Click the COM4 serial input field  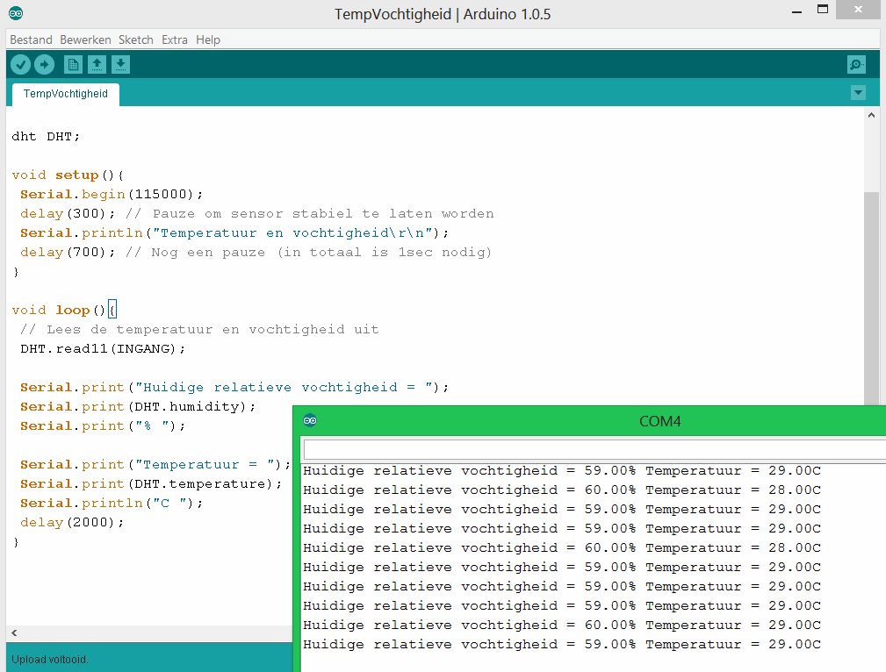tap(594, 450)
